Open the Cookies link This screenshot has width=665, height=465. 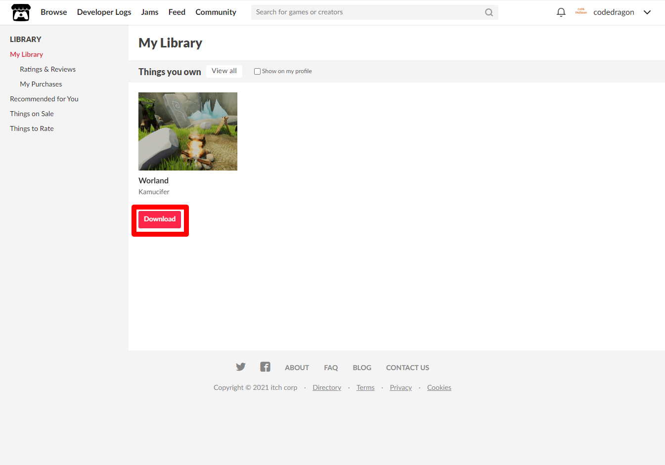(440, 387)
